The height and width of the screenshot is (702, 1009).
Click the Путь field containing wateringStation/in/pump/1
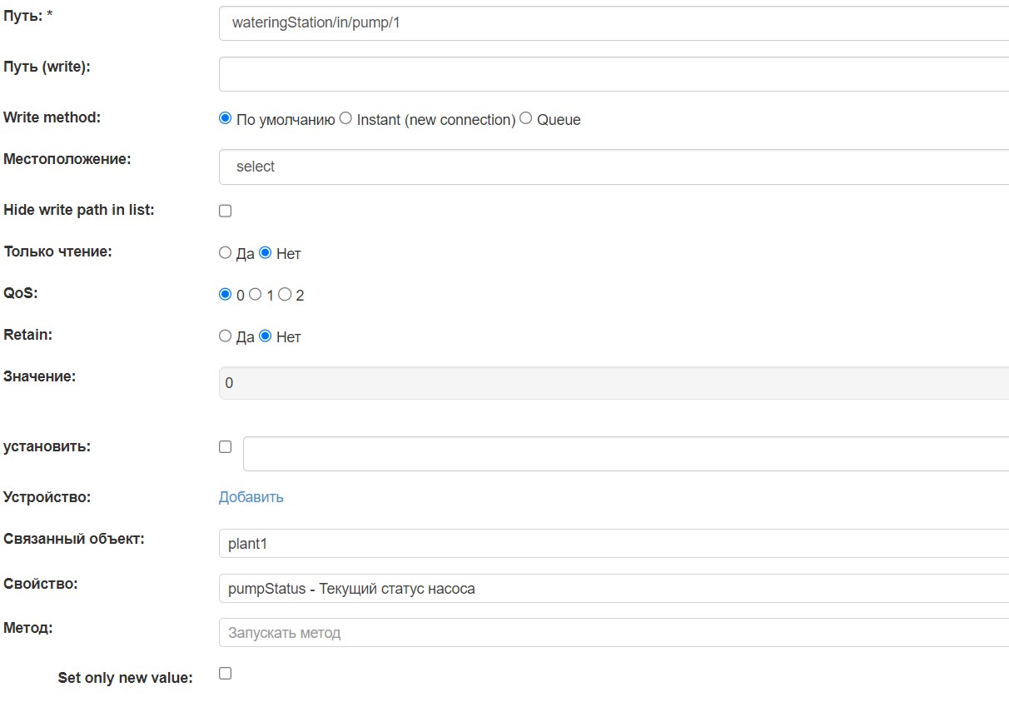tap(500, 22)
